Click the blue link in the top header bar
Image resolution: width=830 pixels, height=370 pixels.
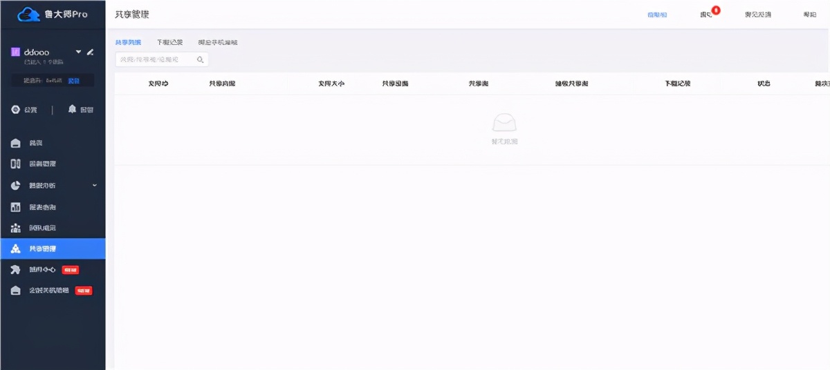(657, 14)
